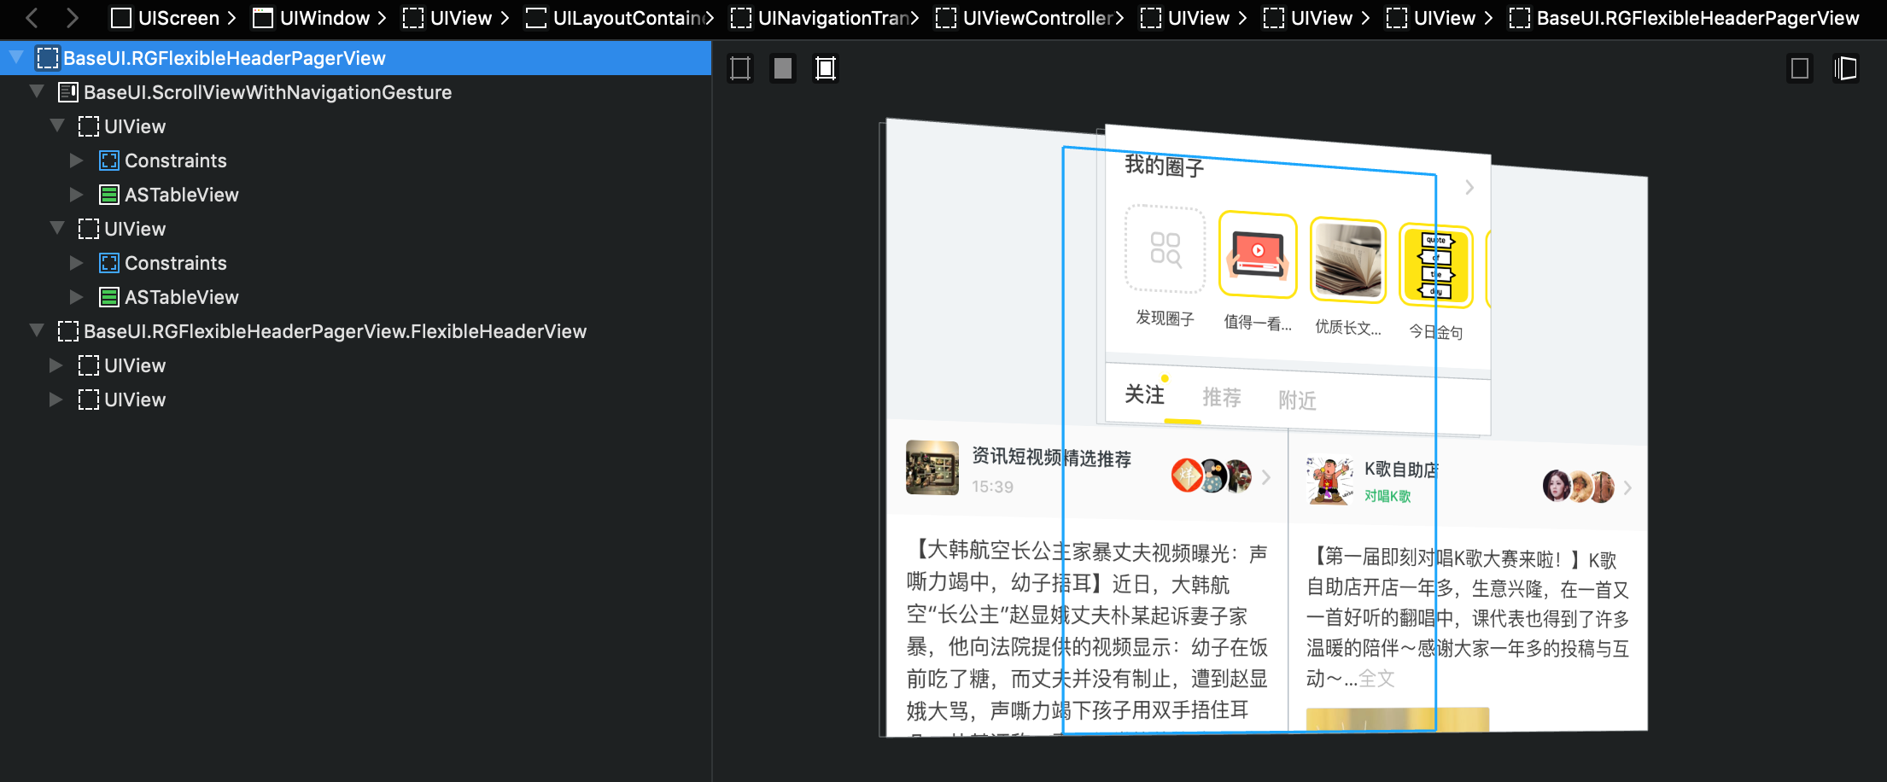Click the dashed-box icon of the selected root row
1887x782 pixels.
48,58
